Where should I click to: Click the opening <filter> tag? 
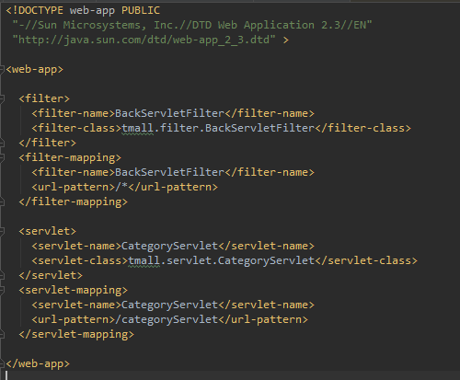click(44, 98)
